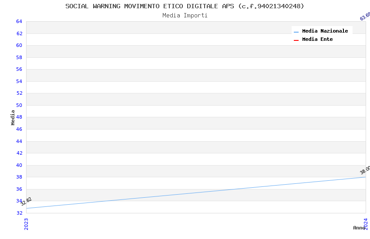This screenshot has width=370, height=239.
Task: Click the y-axis value 36
Action: (x=19, y=189)
